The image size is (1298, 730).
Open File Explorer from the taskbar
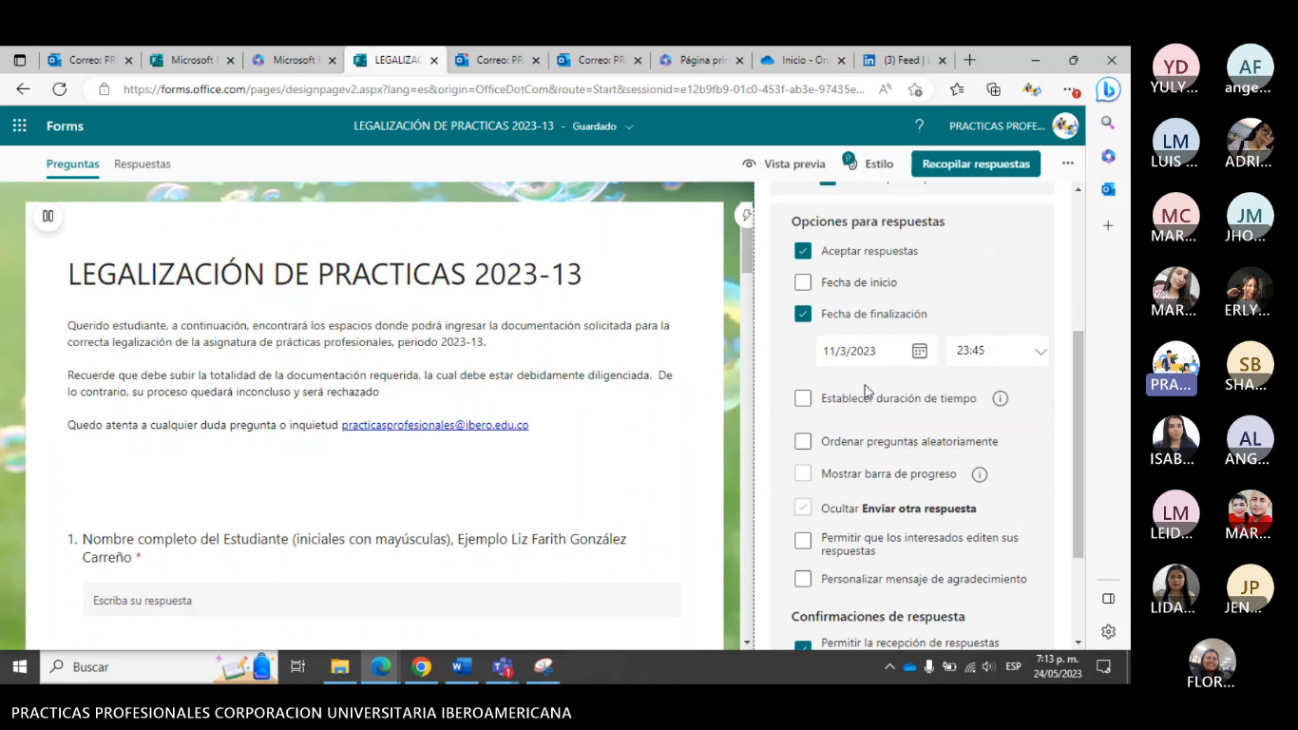pyautogui.click(x=339, y=666)
